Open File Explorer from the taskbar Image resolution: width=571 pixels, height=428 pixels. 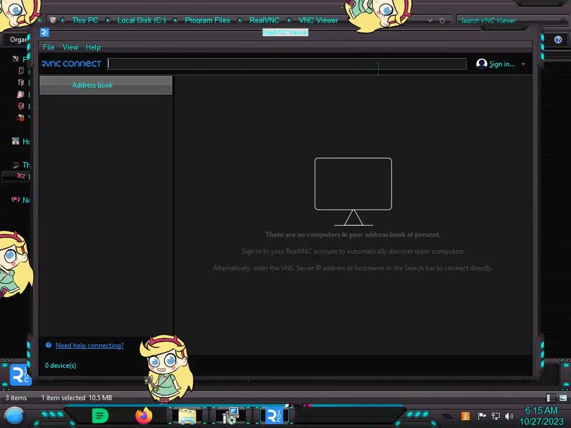pos(187,416)
